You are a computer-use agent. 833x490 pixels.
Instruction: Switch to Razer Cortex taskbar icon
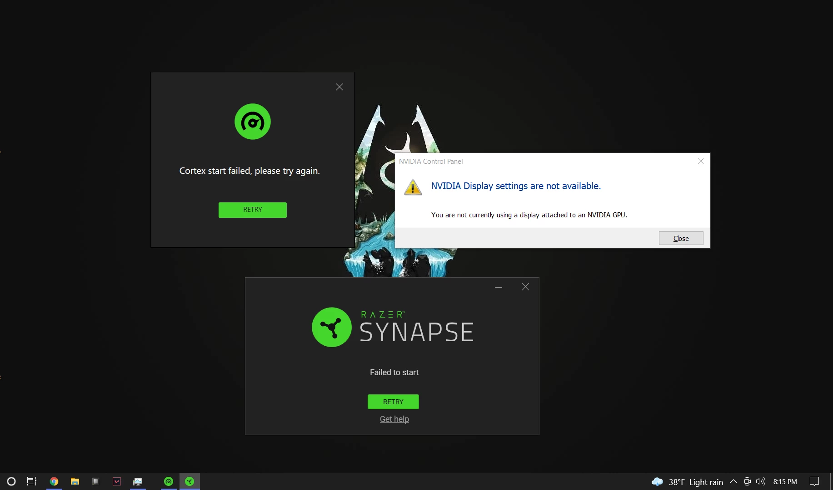click(x=169, y=481)
